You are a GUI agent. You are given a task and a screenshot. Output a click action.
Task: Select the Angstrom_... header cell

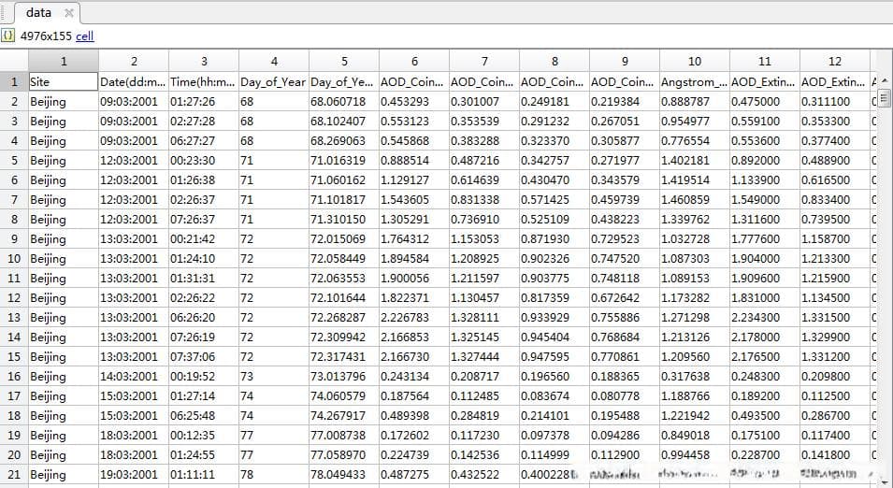pyautogui.click(x=694, y=82)
